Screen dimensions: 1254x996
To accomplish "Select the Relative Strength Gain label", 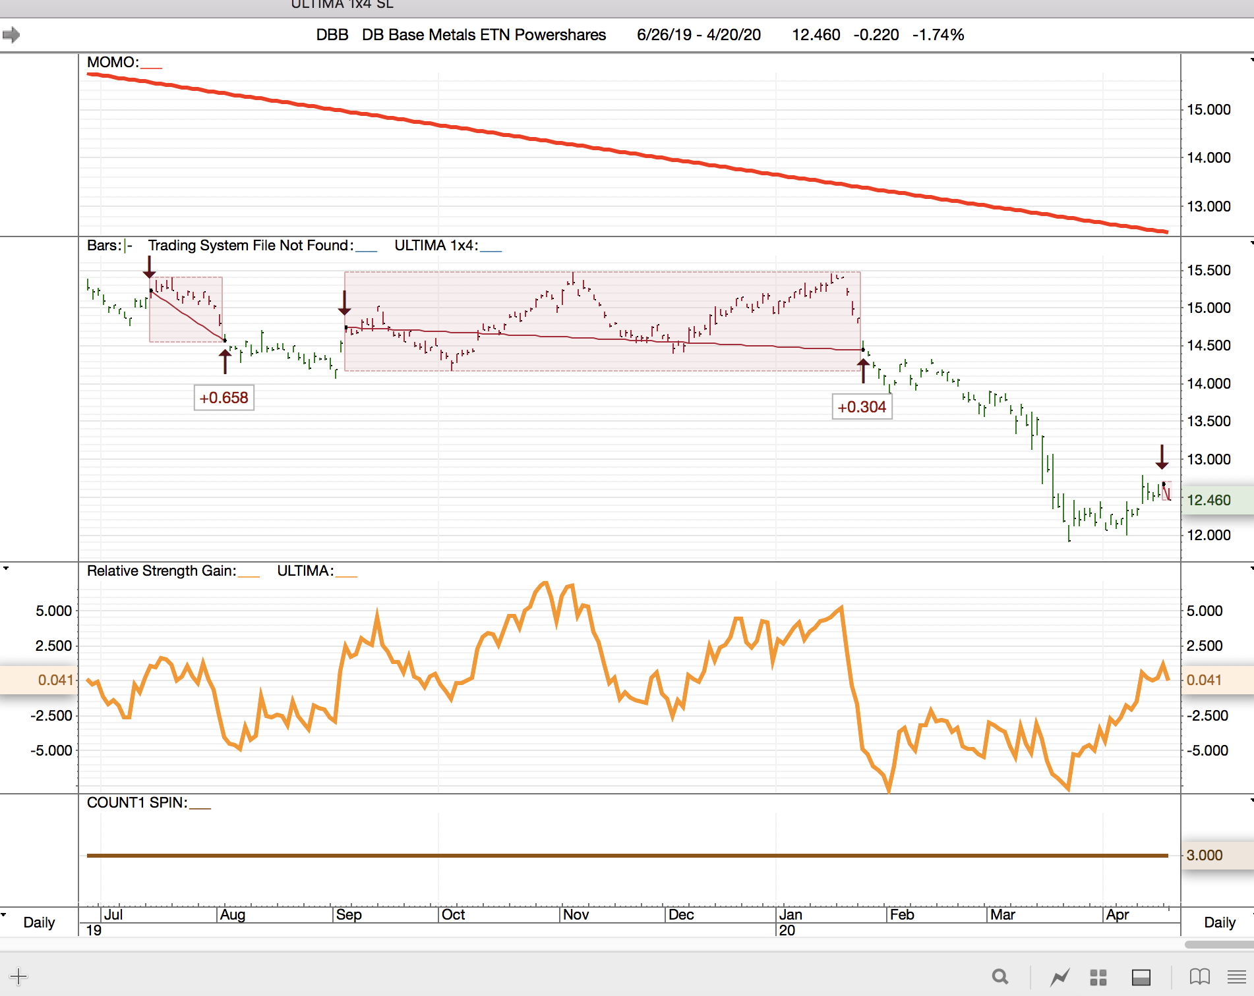I will tap(162, 570).
